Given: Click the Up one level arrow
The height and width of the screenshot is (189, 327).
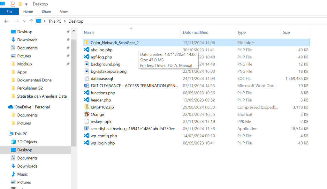Looking at the screenshot, I should pyautogui.click(x=31, y=21).
